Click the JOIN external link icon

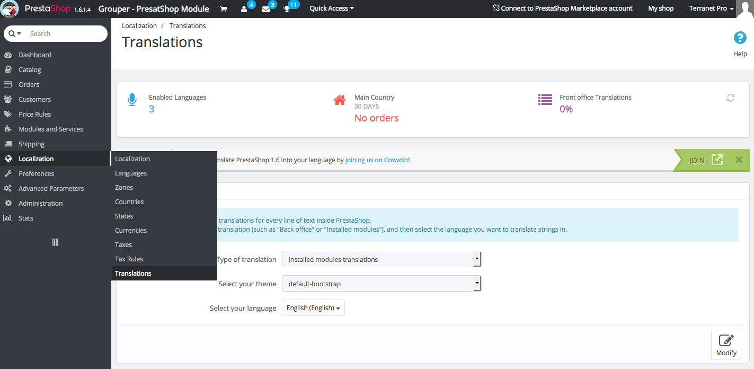click(x=717, y=160)
